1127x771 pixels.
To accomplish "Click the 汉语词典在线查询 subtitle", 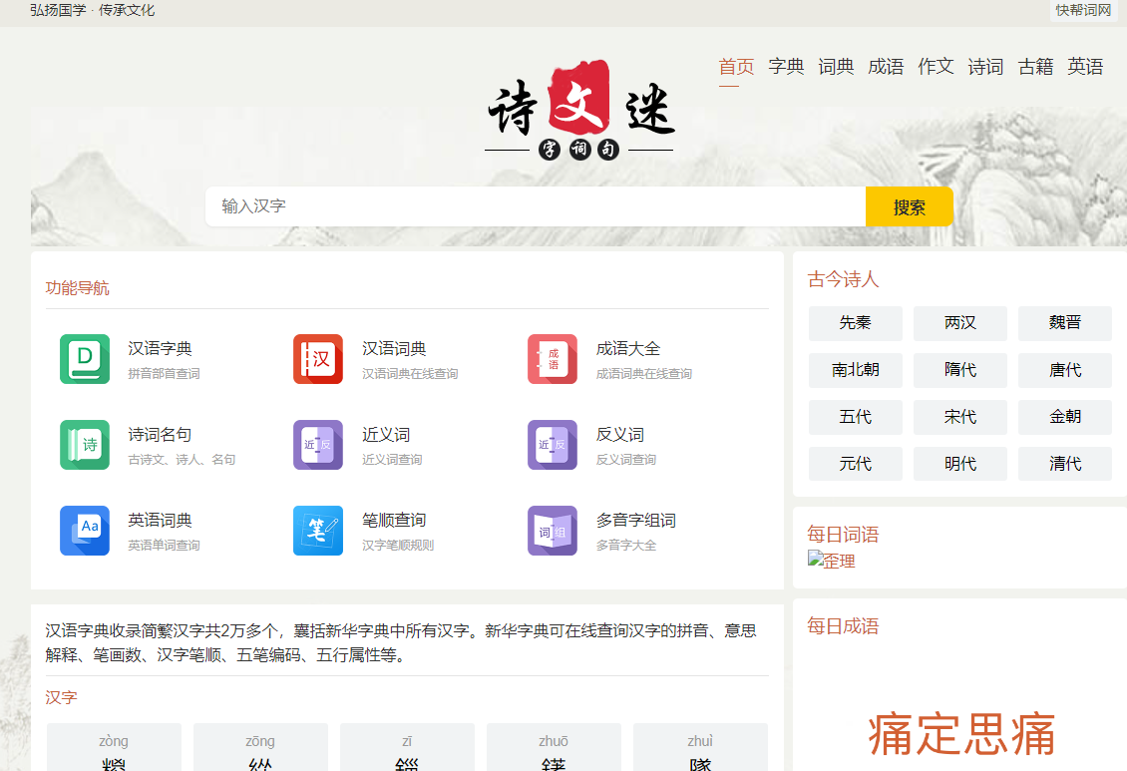I will pyautogui.click(x=410, y=374).
